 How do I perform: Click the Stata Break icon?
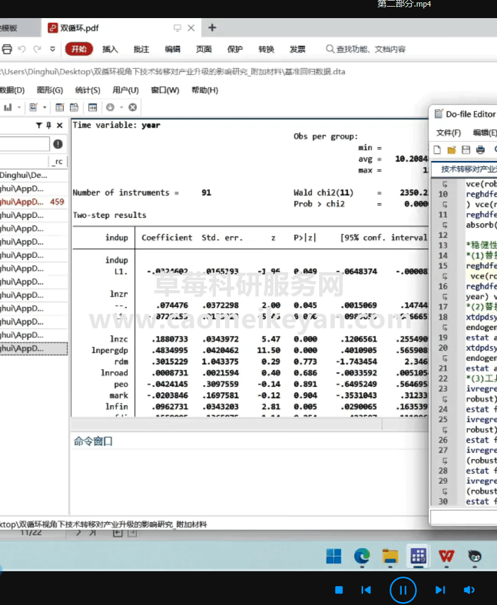pos(133,107)
